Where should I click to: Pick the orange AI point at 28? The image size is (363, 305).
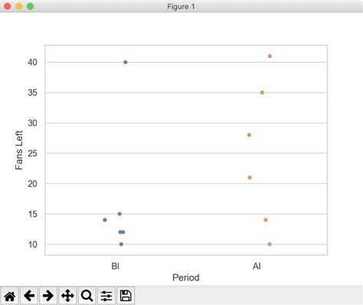[x=249, y=135]
